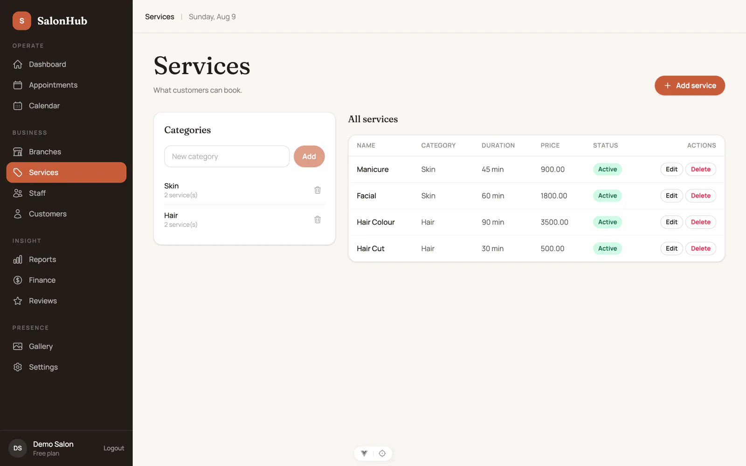Click the Manicure service name
The height and width of the screenshot is (466, 746).
tap(373, 169)
